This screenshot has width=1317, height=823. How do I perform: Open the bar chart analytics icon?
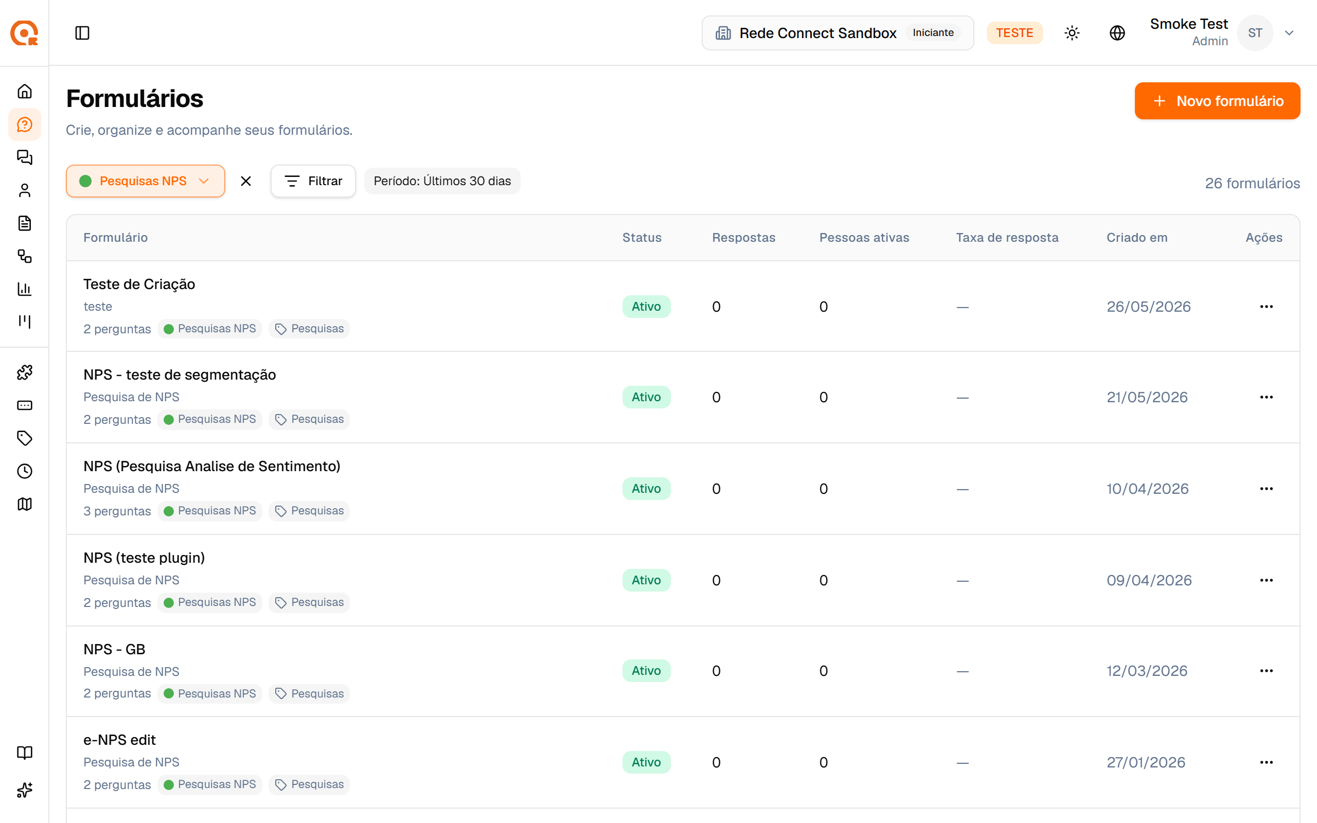point(25,289)
